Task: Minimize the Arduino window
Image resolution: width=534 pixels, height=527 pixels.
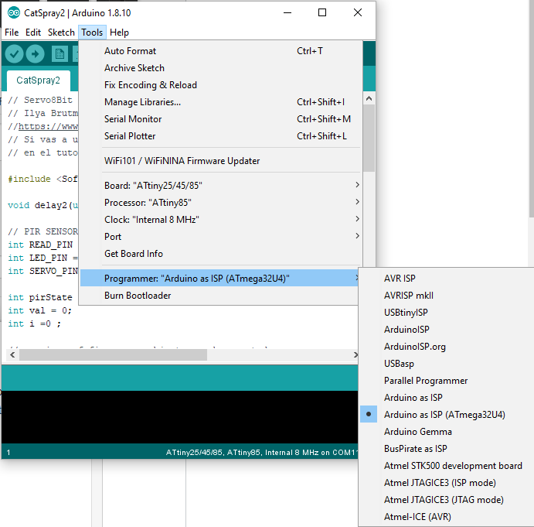Action: pos(287,13)
